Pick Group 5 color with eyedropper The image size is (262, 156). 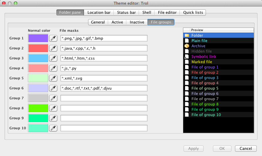[53, 78]
